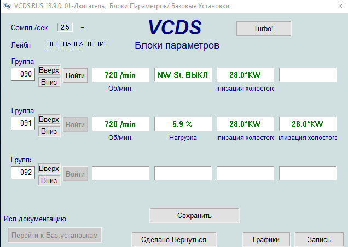
Task: Click the second empty field of group 092
Action: [183, 173]
